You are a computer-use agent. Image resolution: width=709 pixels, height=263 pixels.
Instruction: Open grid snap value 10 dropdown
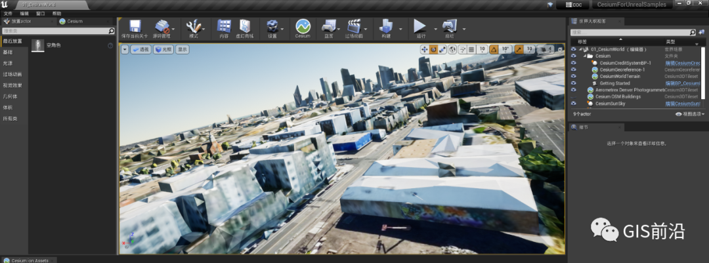(x=482, y=50)
